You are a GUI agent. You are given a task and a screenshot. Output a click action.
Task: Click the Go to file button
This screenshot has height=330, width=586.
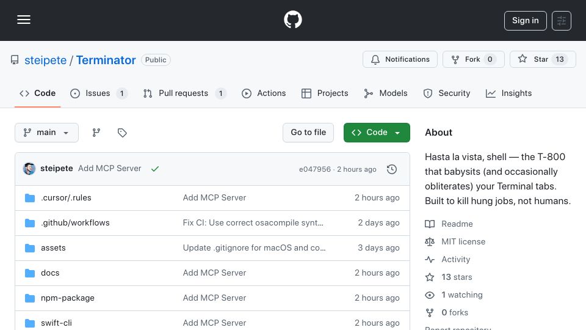click(308, 133)
